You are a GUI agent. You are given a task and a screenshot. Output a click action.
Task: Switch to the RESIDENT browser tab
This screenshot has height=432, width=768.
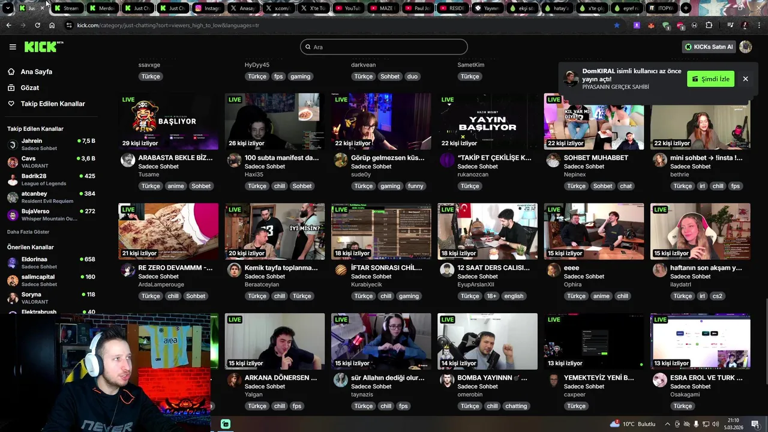point(453,8)
